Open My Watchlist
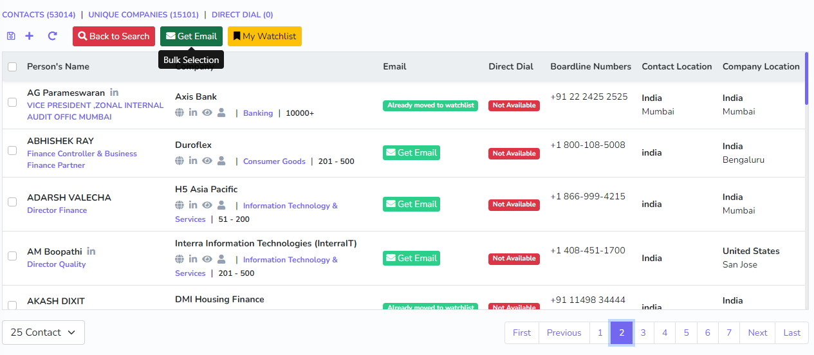Image resolution: width=814 pixels, height=355 pixels. (x=264, y=37)
